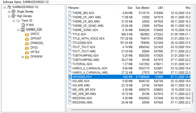Expand the Single Density node
Viewport: 196px width, 113px height.
tap(9, 12)
